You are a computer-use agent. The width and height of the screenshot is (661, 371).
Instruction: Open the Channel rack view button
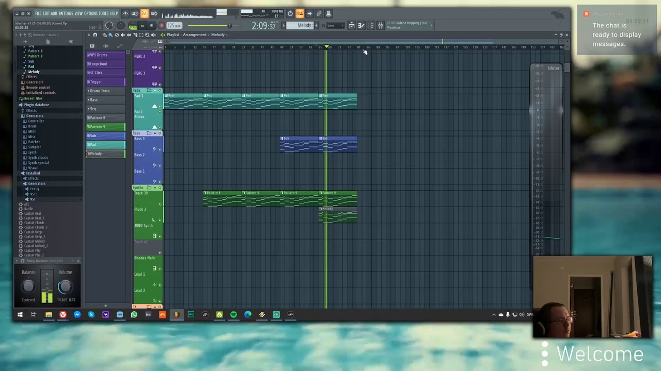click(371, 26)
